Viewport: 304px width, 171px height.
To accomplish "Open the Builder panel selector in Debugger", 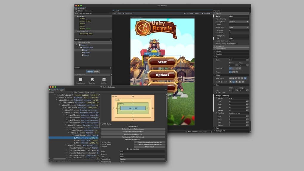I will [x=61, y=92].
